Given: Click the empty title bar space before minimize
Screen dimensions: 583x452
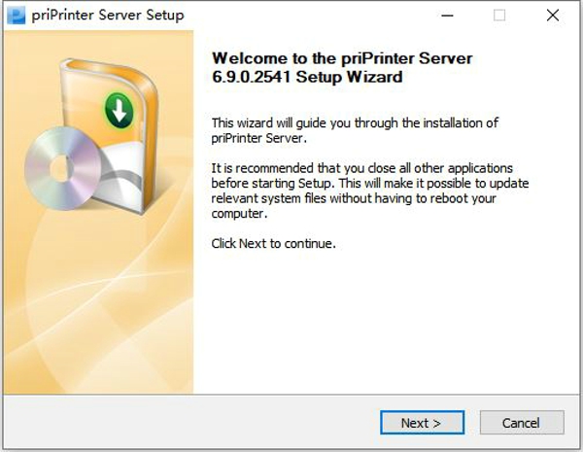Looking at the screenshot, I should click(x=311, y=16).
